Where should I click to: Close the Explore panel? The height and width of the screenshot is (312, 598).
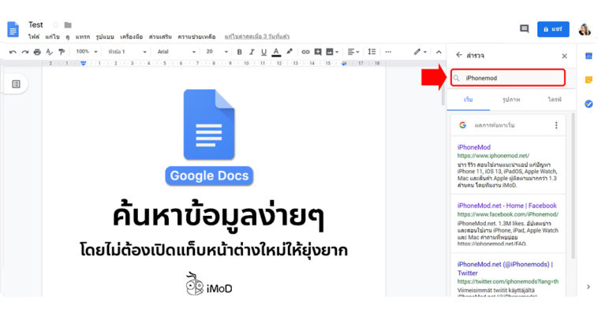pyautogui.click(x=564, y=56)
